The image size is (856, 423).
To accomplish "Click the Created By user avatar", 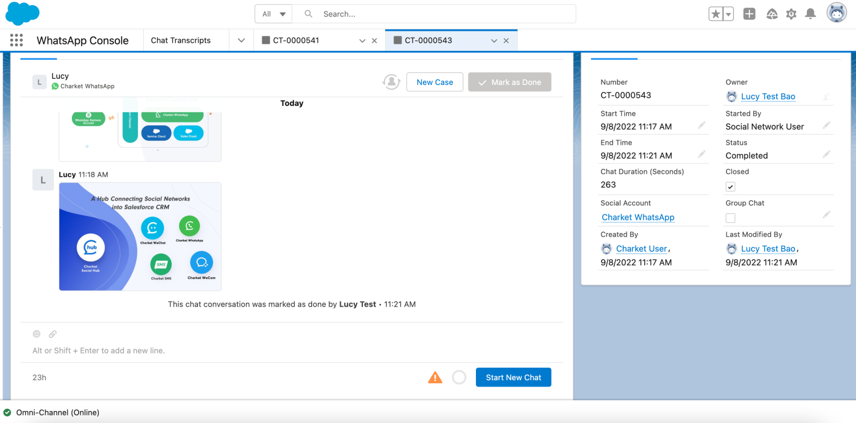I will pos(607,249).
